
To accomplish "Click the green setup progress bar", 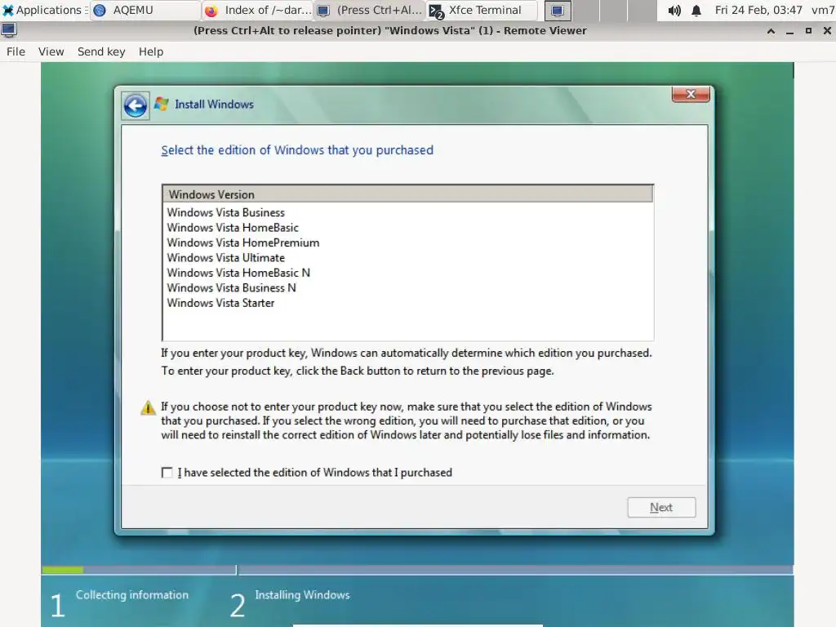I will pos(62,570).
